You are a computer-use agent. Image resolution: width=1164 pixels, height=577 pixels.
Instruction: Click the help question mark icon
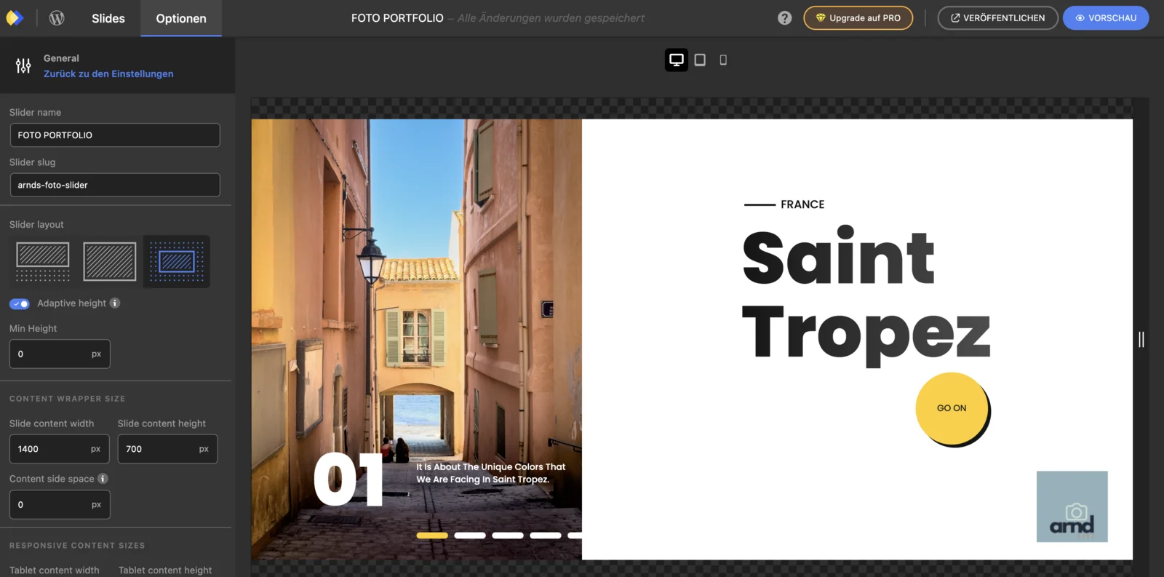pos(784,18)
